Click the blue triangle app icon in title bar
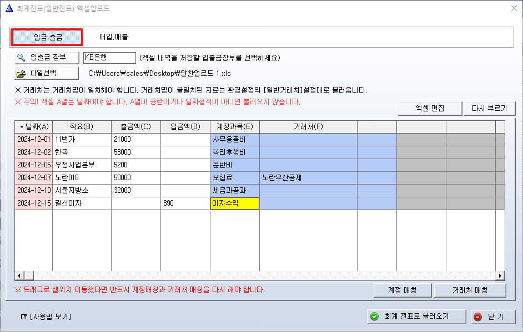 (9, 8)
